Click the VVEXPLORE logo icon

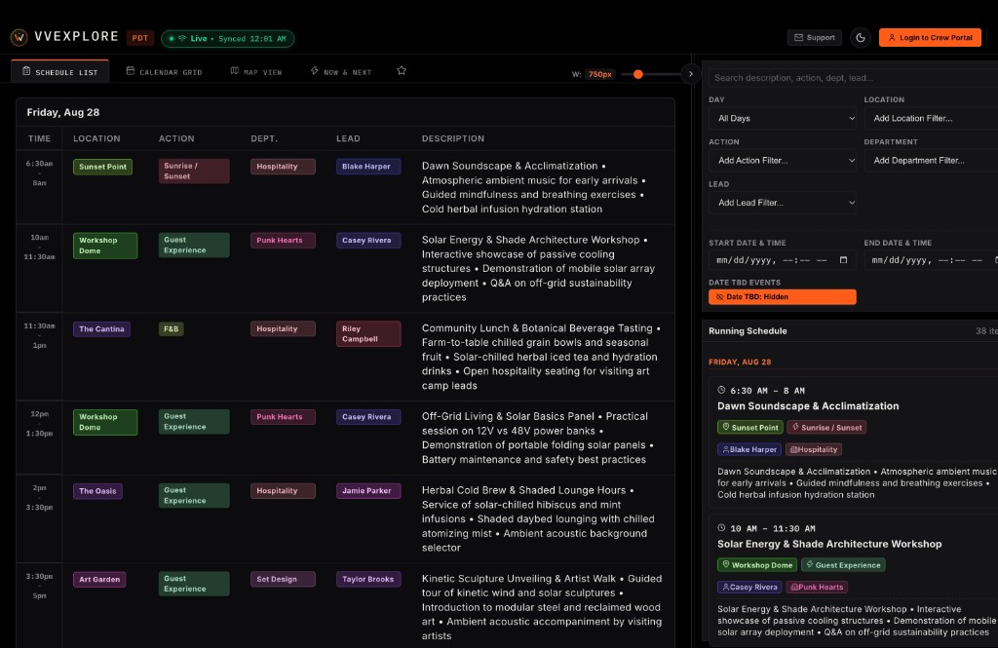19,38
